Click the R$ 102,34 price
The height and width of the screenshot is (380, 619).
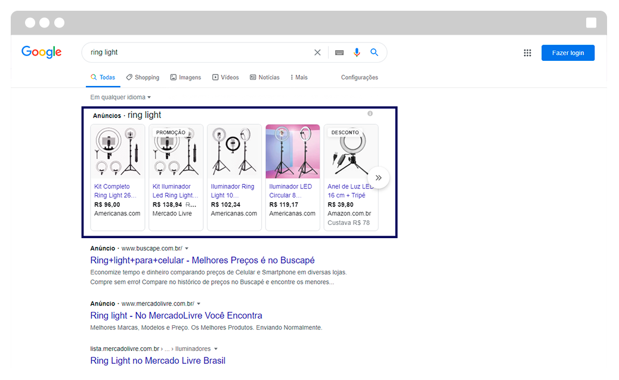[225, 205]
